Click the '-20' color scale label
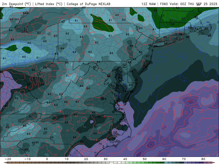This screenshot has width=219, height=164. [8, 159]
